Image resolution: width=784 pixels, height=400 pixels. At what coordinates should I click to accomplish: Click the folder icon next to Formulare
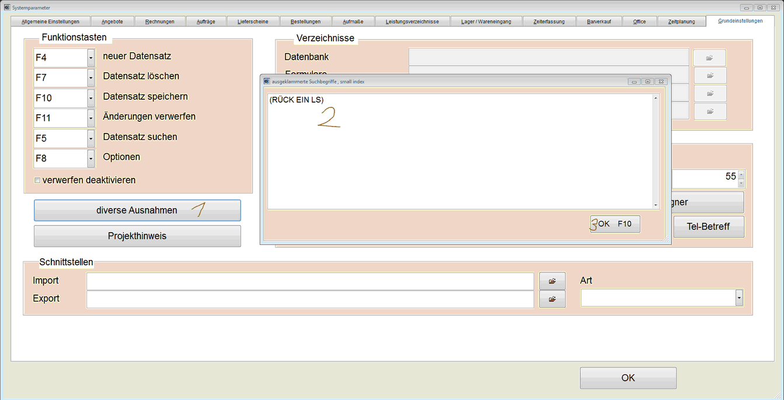[709, 75]
